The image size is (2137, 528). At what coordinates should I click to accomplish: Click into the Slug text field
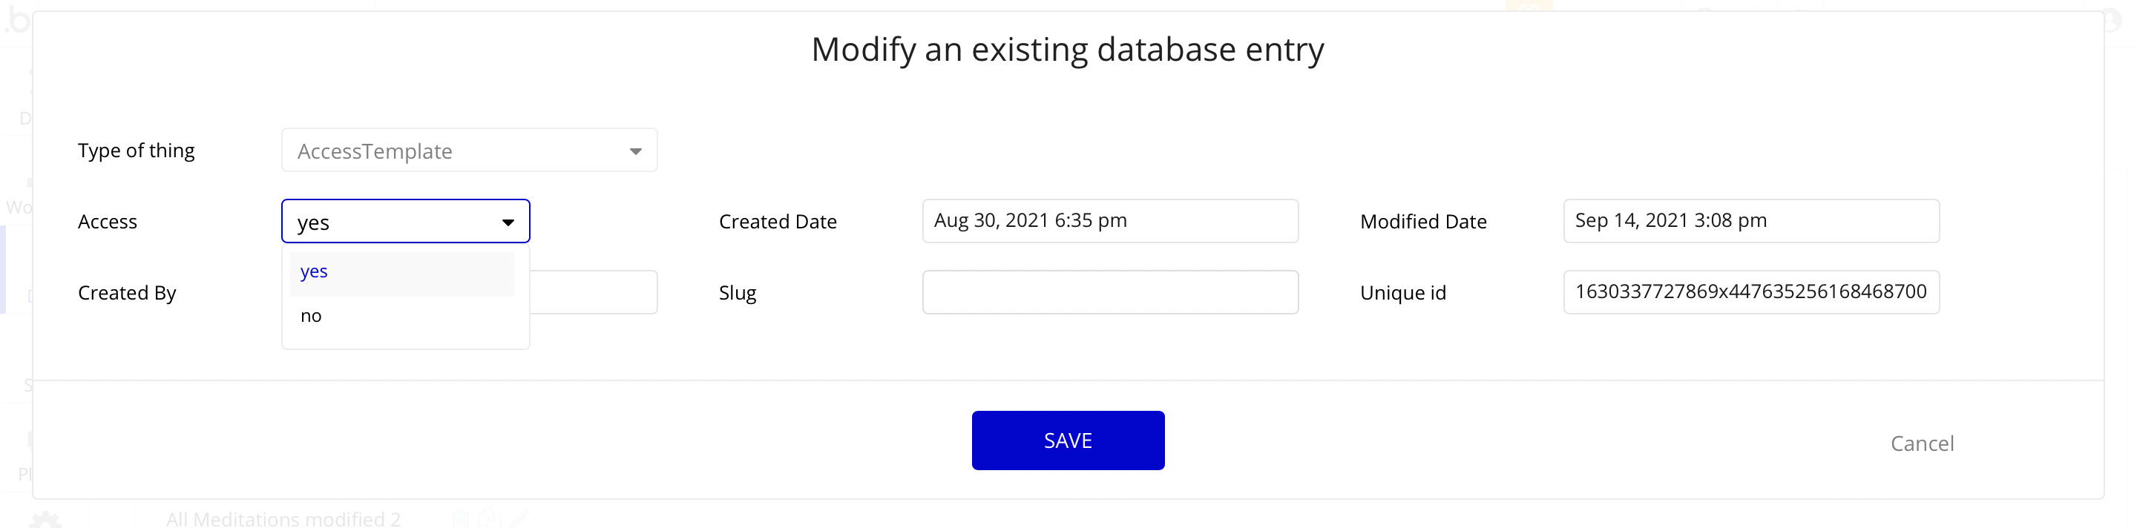tap(1109, 293)
